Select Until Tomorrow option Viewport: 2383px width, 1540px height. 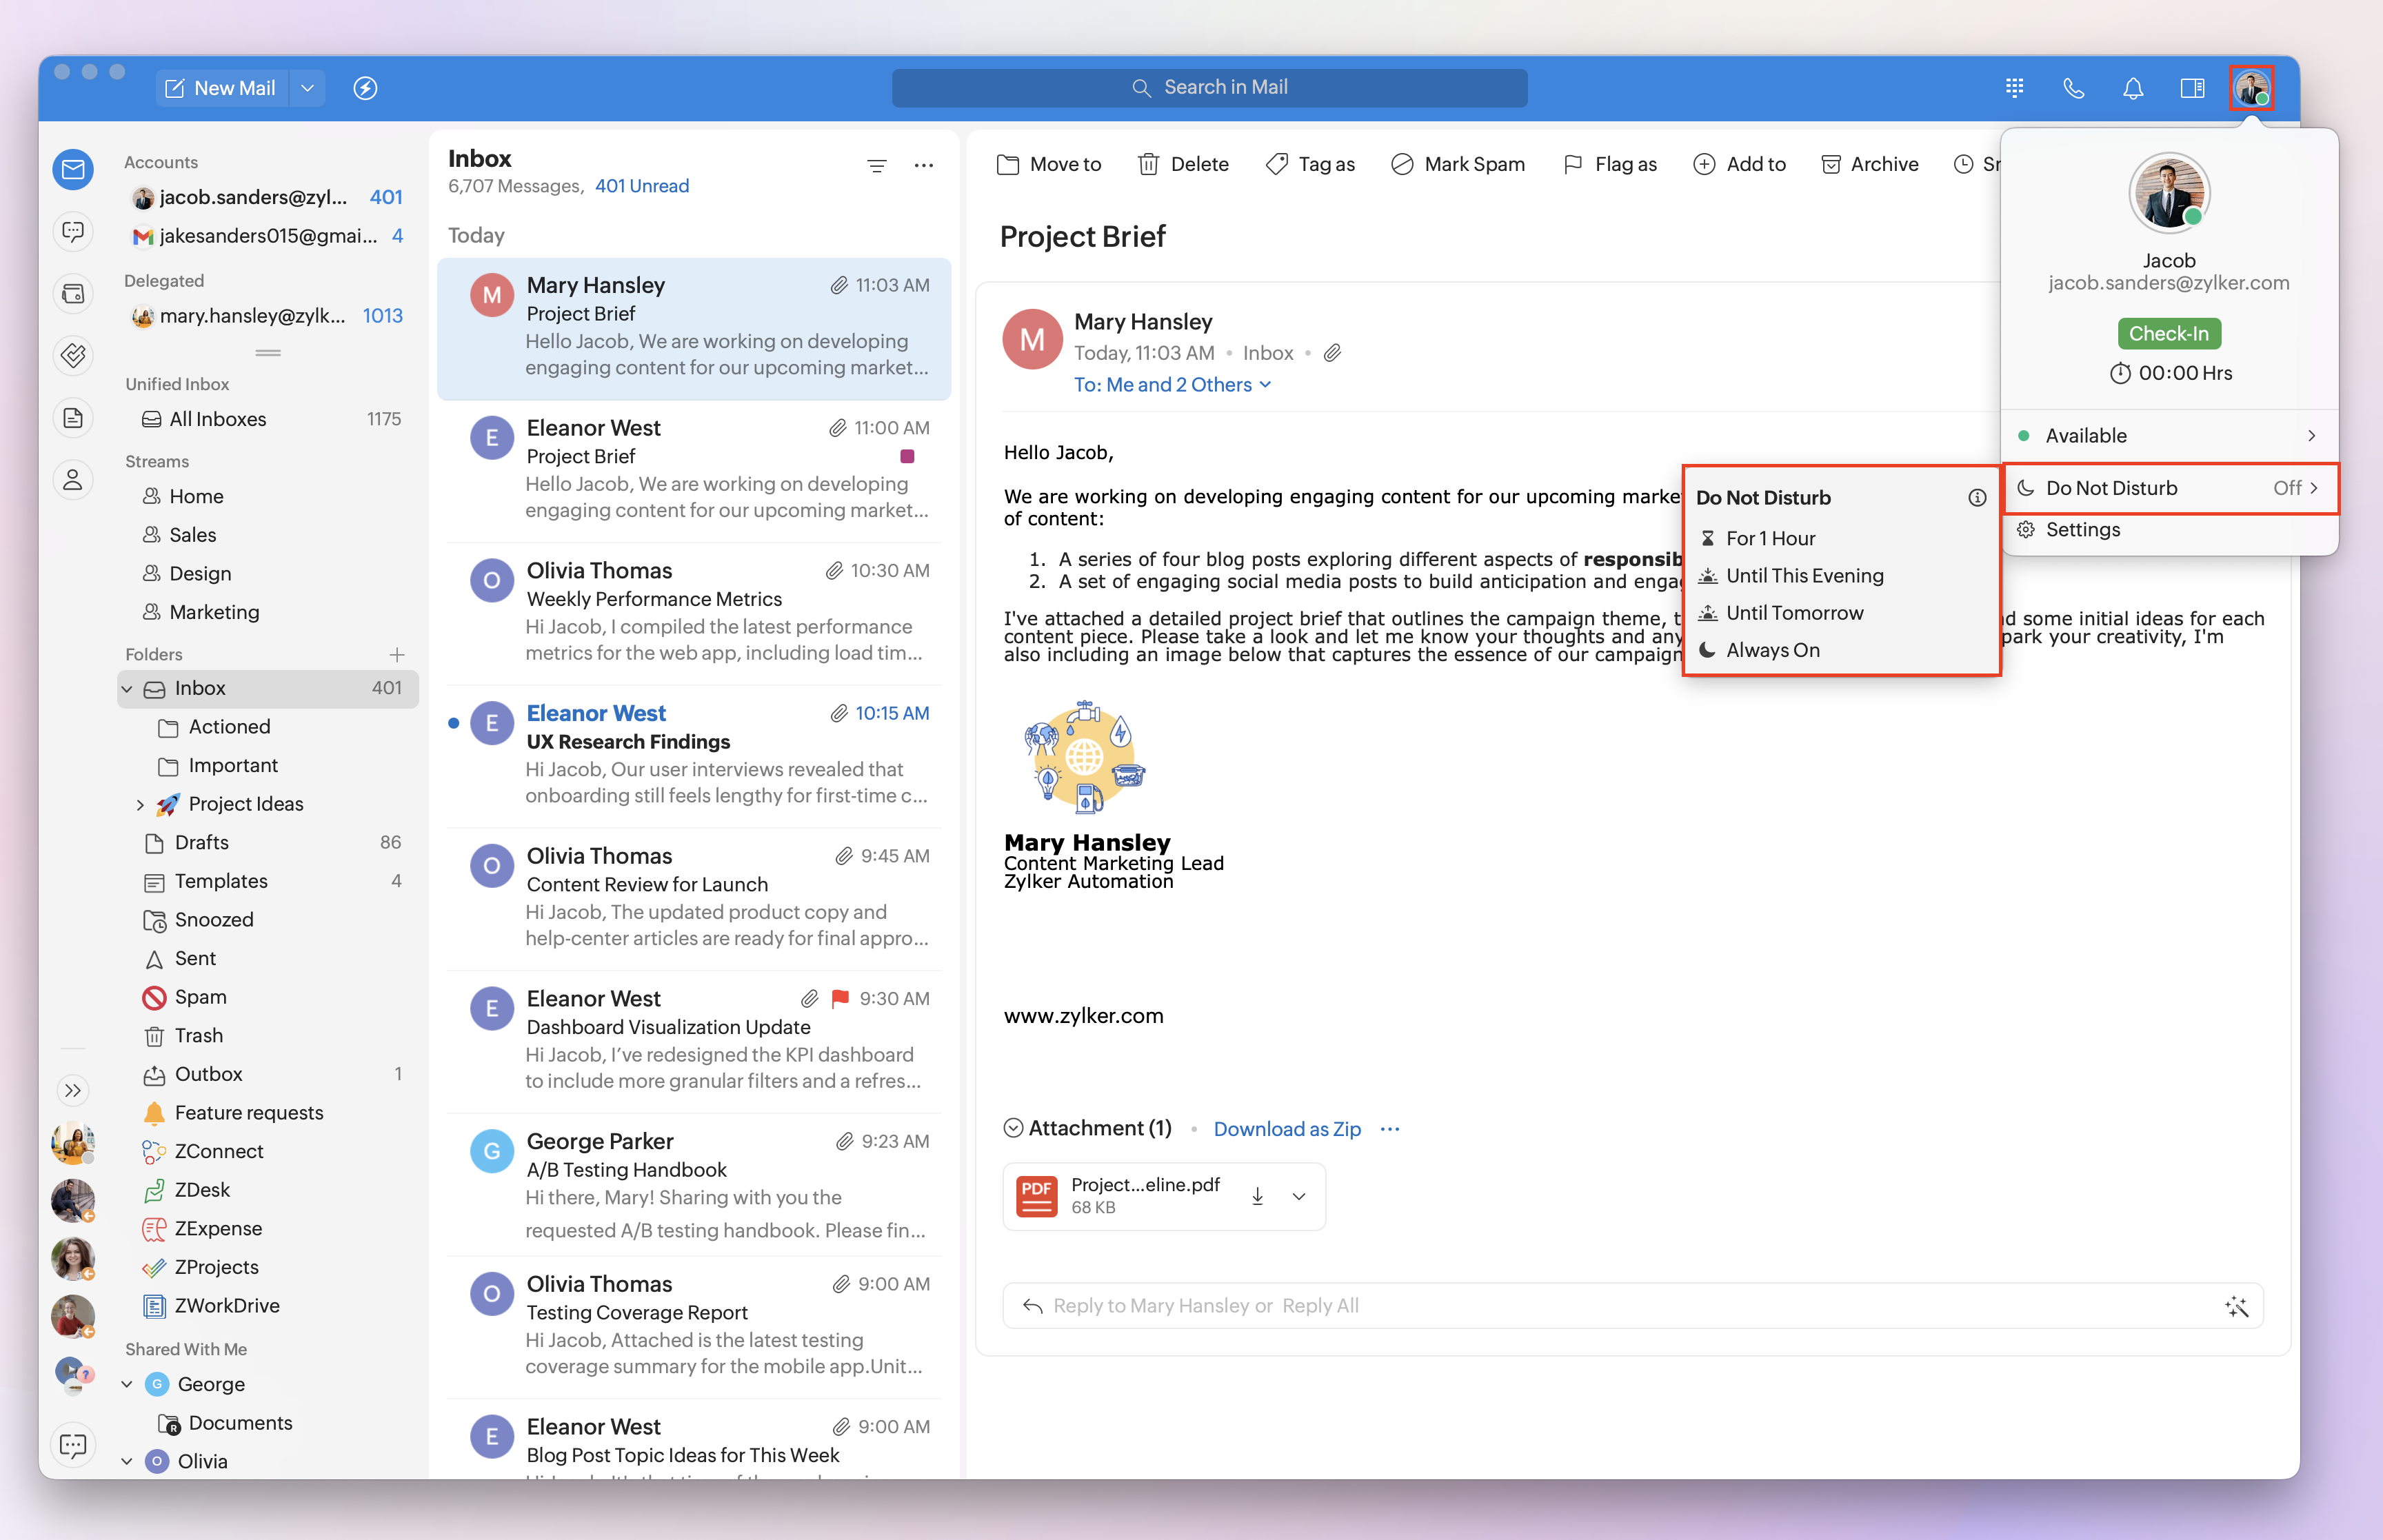click(x=1794, y=613)
